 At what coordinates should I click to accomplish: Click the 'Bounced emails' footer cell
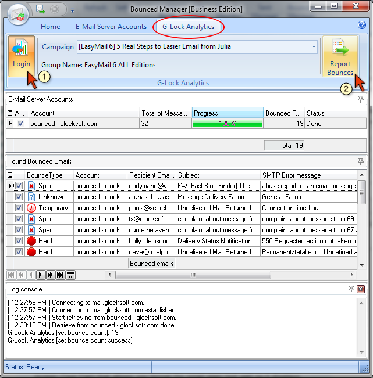(x=151, y=264)
